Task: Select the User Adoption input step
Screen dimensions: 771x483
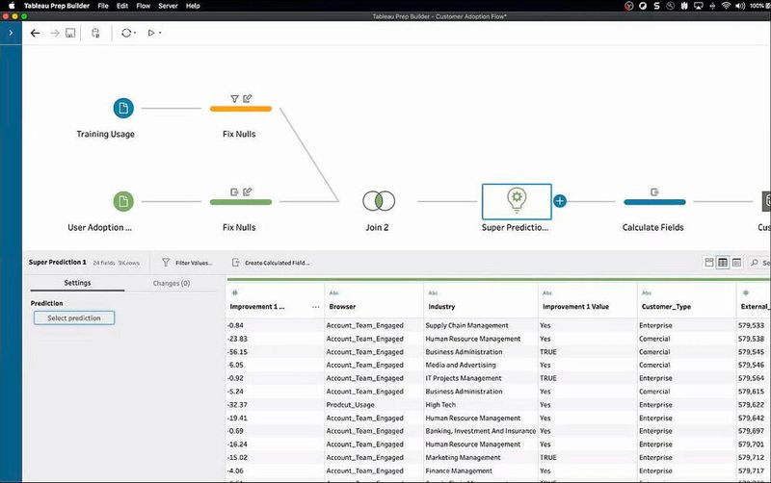Action: (123, 201)
